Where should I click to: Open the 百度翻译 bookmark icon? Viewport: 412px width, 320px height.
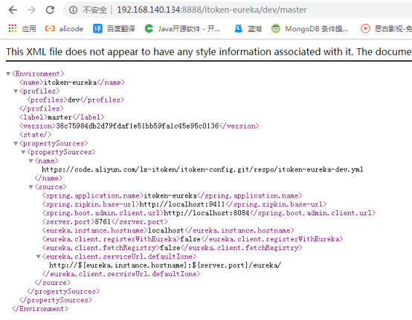97,28
